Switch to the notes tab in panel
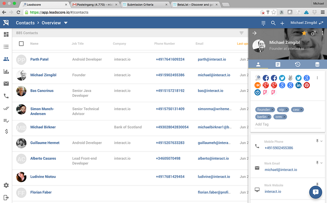The image size is (327, 203). [x=278, y=64]
